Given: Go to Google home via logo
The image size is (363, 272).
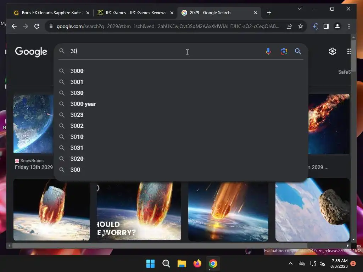Looking at the screenshot, I should [x=31, y=52].
